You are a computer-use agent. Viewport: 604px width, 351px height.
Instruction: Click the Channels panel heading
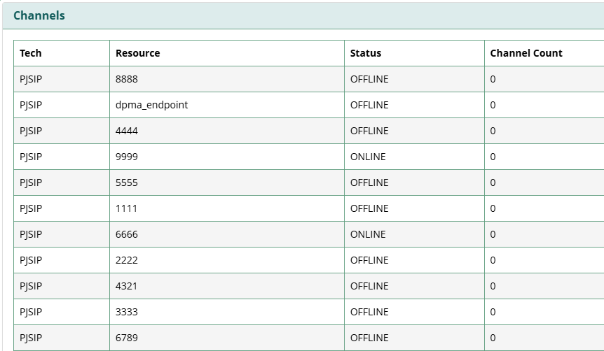(39, 15)
